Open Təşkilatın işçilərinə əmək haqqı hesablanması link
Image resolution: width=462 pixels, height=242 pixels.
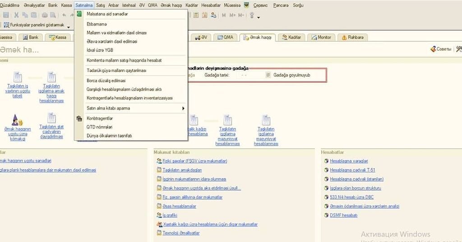coord(51,93)
